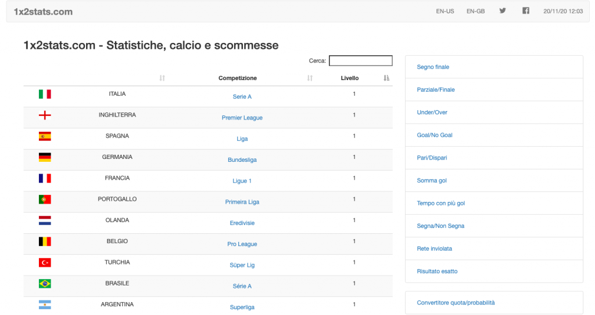Screen dimensions: 595x315
Task: Click the Germany flag icon
Action: [x=45, y=157]
